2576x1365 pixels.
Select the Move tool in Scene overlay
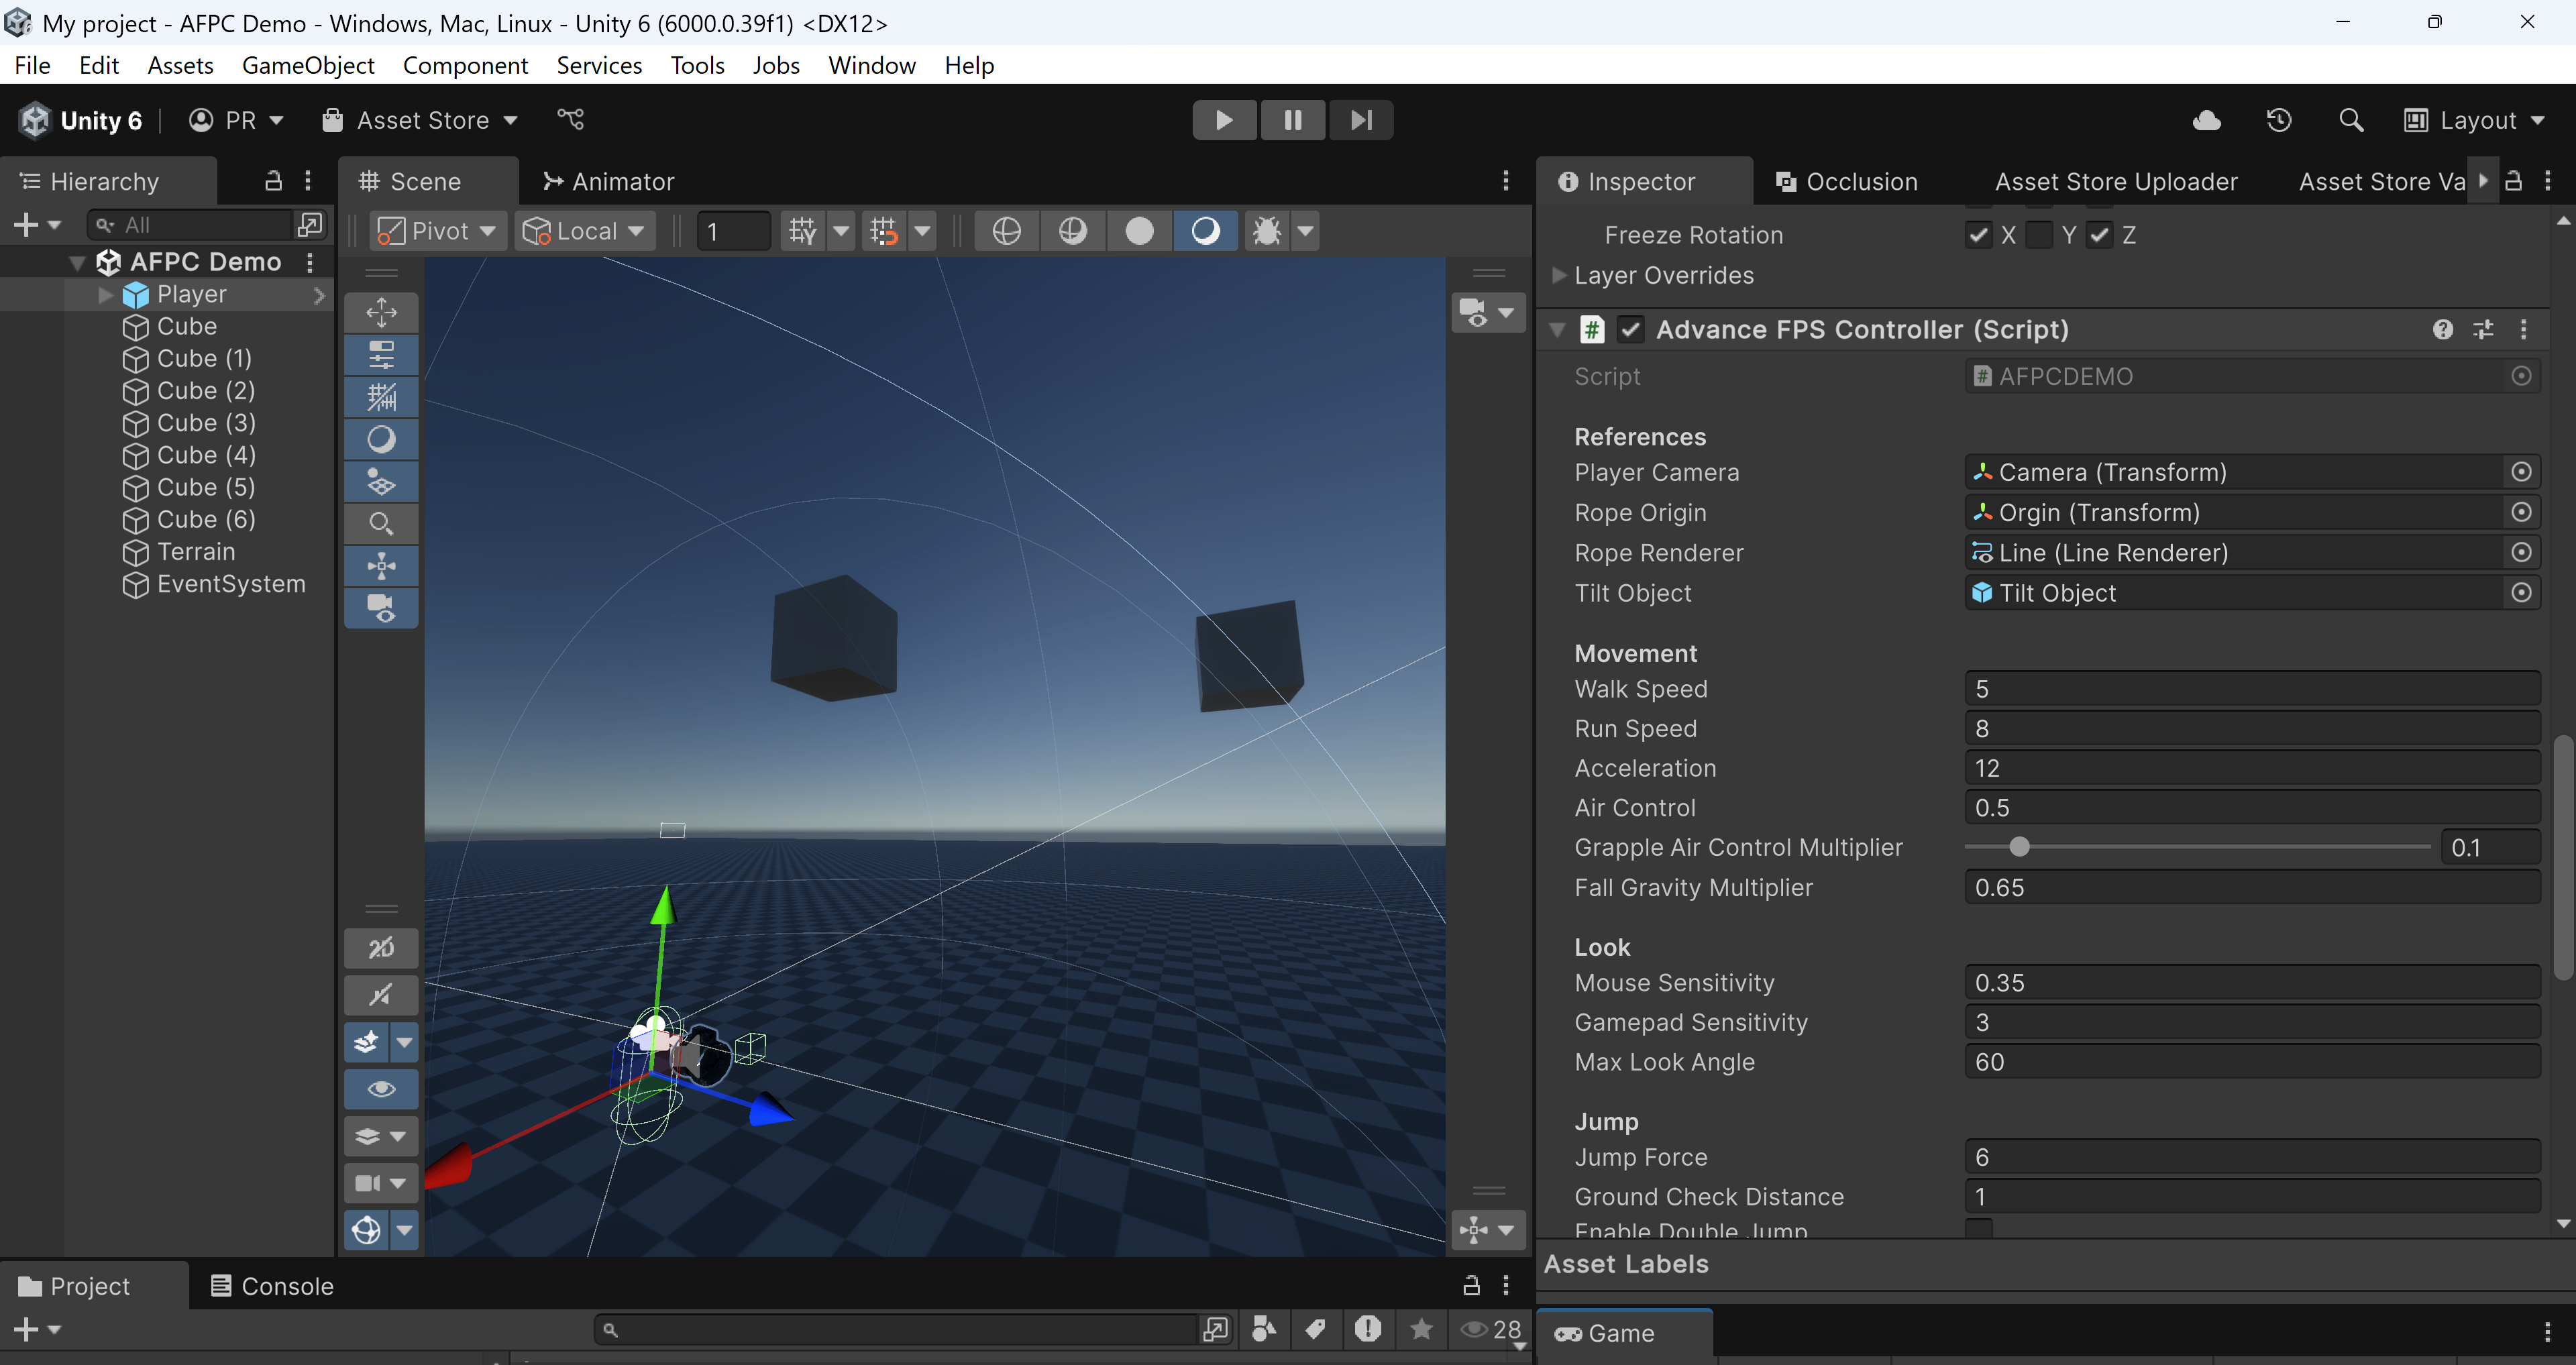[x=381, y=312]
